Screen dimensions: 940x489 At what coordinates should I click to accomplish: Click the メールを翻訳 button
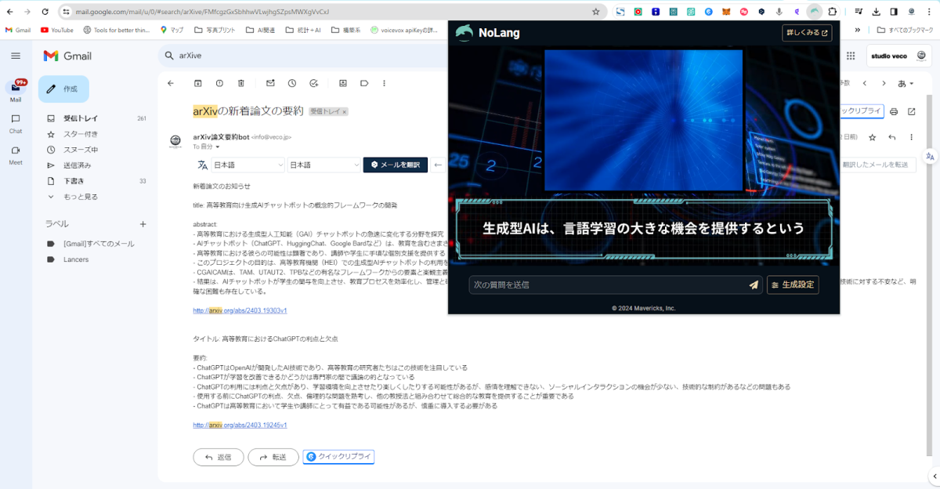(395, 165)
